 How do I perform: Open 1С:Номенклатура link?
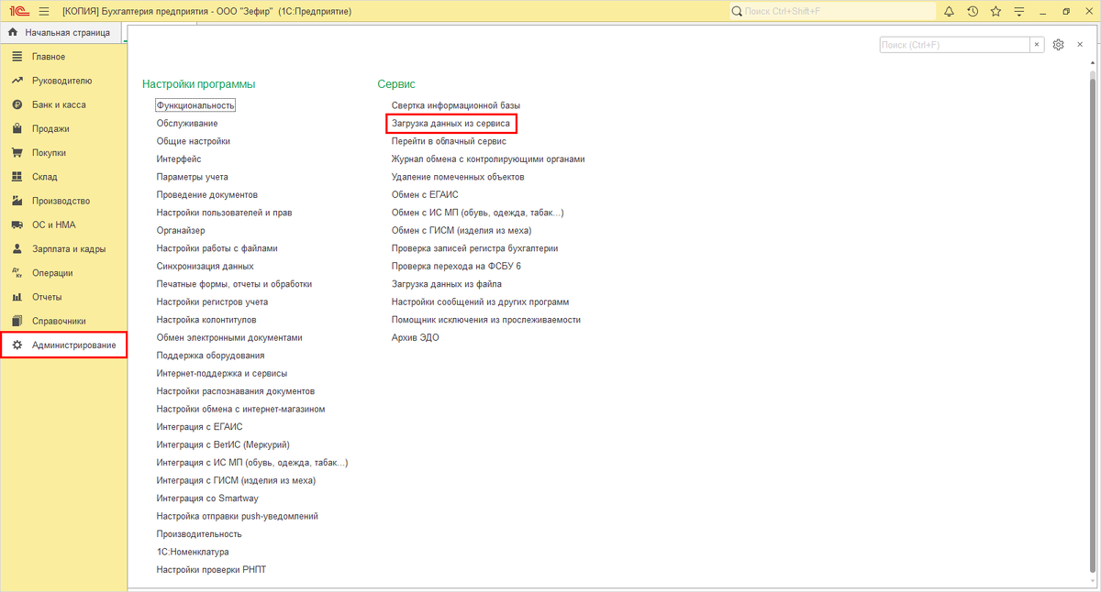[x=193, y=552]
